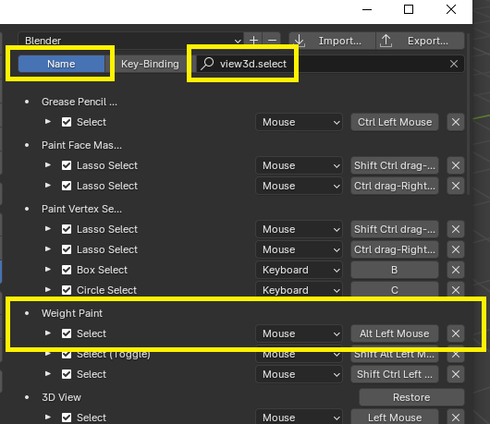Open Mouse dropdown for Paint Face Mask Ctrl drag Lasso
The image size is (490, 424).
pyautogui.click(x=299, y=186)
